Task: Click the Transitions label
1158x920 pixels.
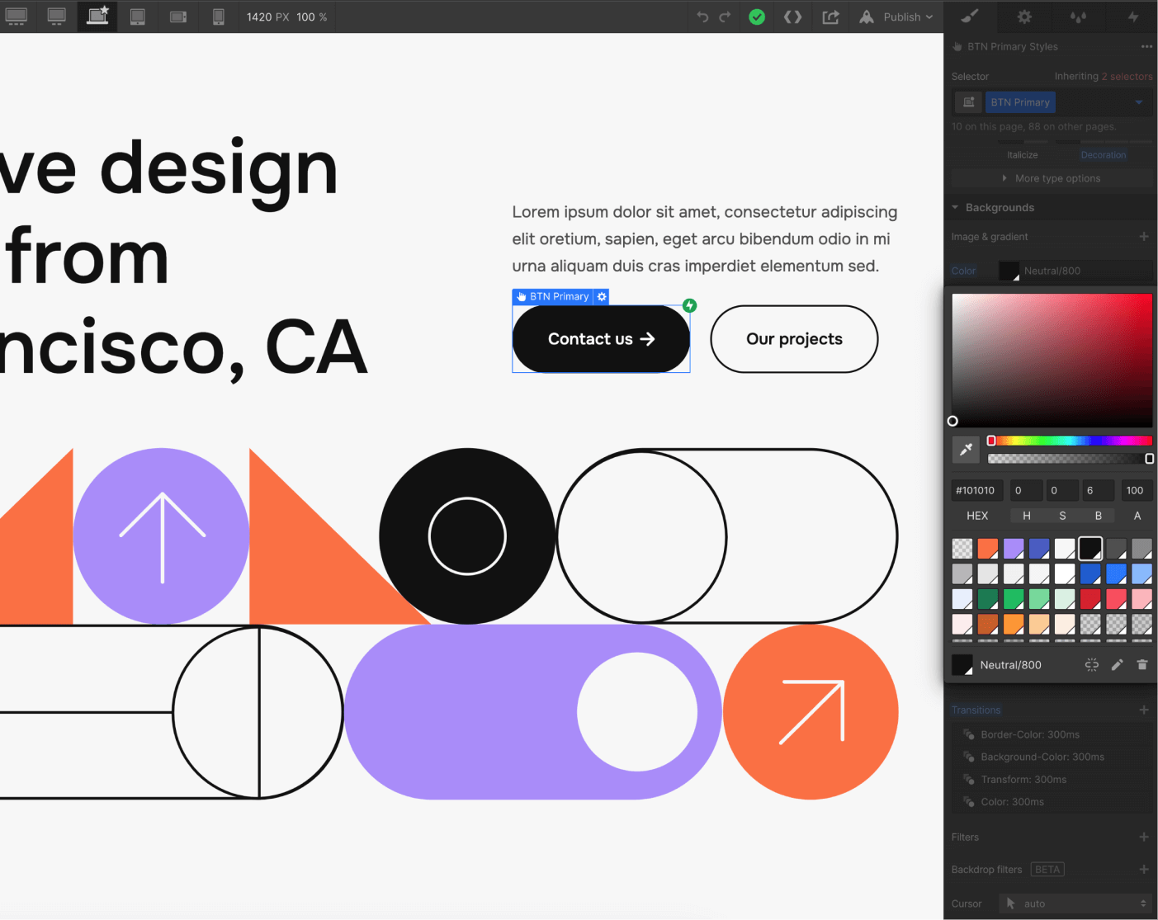Action: pyautogui.click(x=976, y=710)
